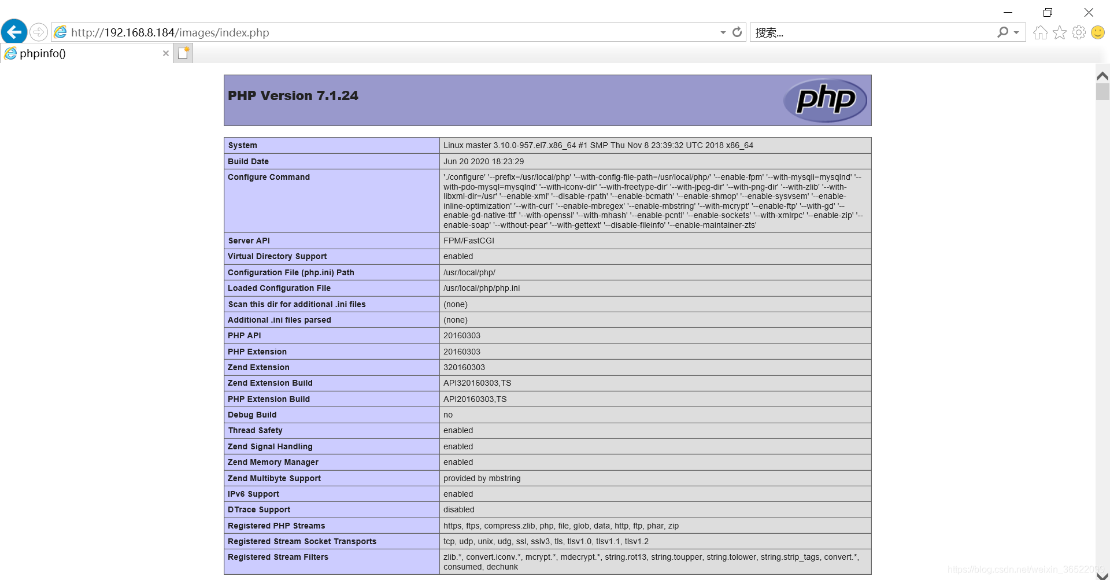Click 'Jun 20 2020 18:23:29' value
The image size is (1110, 580).
coord(484,161)
